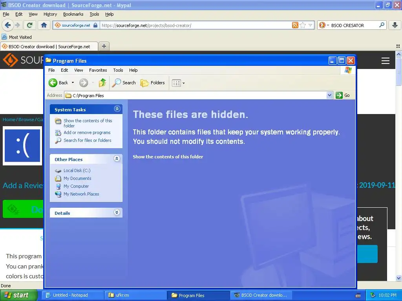The height and width of the screenshot is (301, 402).
Task: Open the File menu in Program Files window
Action: (x=51, y=70)
